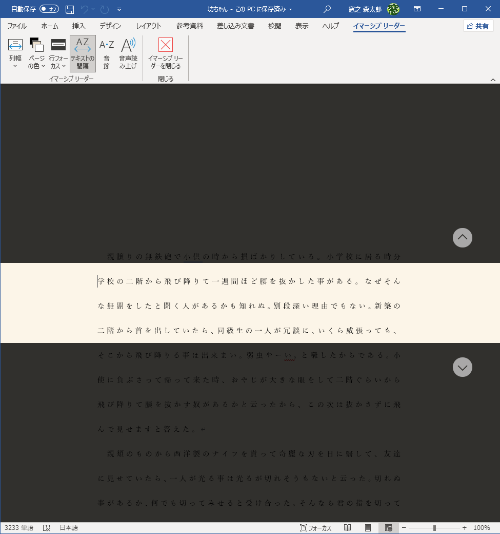Move line focus up with round arrow
The width and height of the screenshot is (500, 534).
tap(462, 237)
